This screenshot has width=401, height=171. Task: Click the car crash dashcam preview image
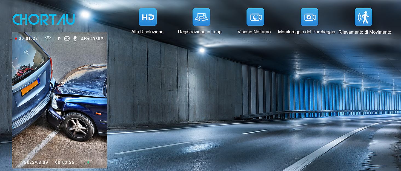point(60,100)
